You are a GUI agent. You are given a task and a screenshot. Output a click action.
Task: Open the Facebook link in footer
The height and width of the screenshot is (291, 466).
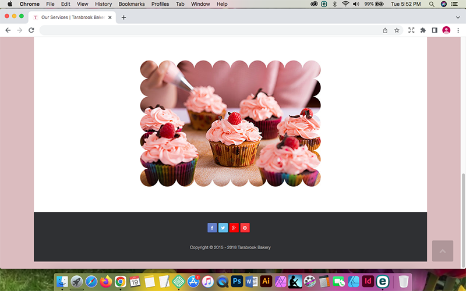[x=212, y=228]
